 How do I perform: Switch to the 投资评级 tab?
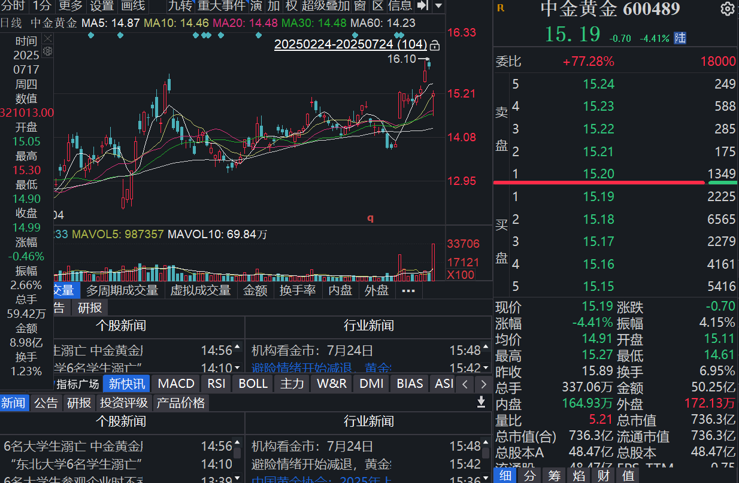[x=123, y=402]
